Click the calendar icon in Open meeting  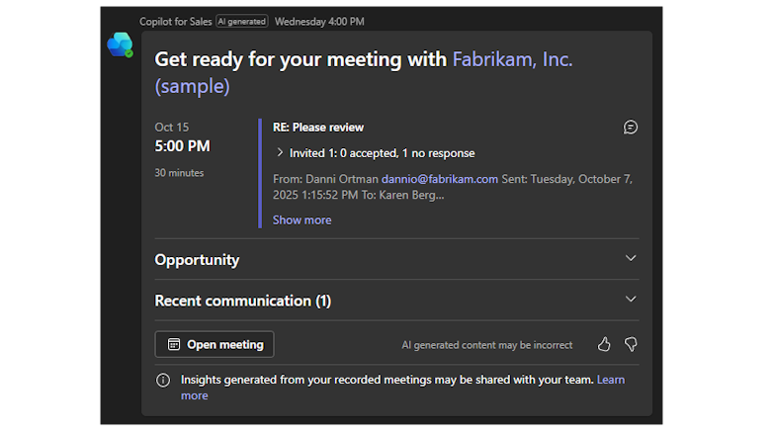pos(174,345)
